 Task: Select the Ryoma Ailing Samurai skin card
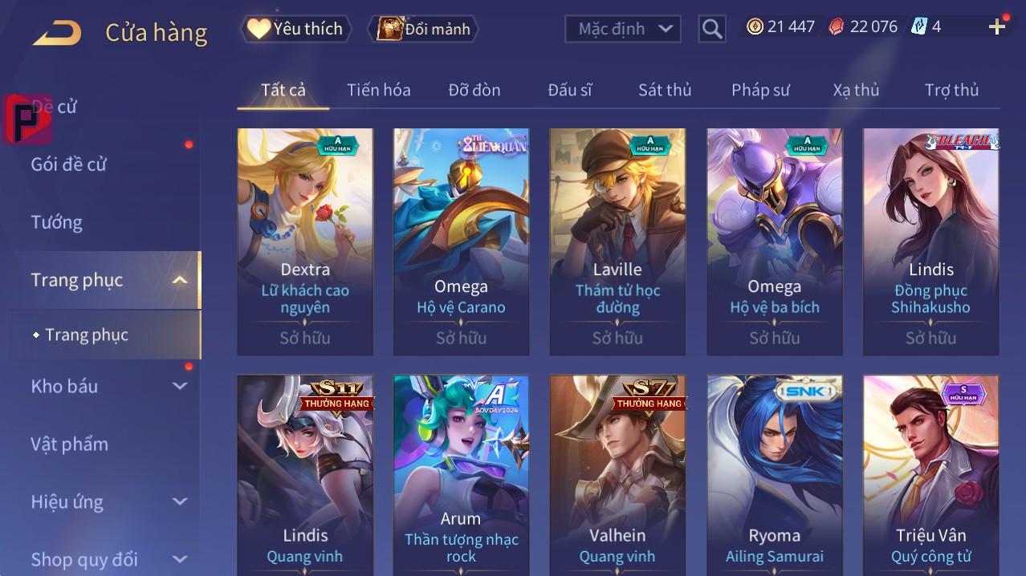pos(774,475)
